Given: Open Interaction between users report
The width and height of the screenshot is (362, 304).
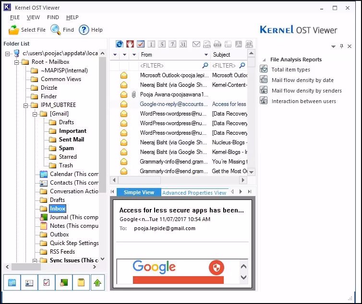Looking at the screenshot, I should point(303,101).
